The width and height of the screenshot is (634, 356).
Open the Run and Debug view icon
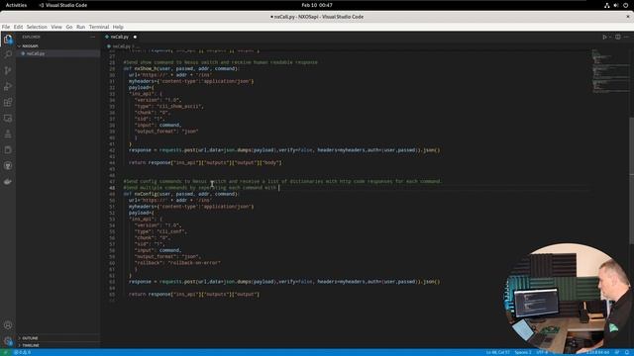pos(8,86)
